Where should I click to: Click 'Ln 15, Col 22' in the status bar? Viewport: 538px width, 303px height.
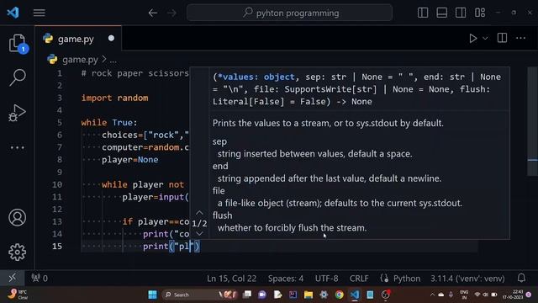coord(232,279)
